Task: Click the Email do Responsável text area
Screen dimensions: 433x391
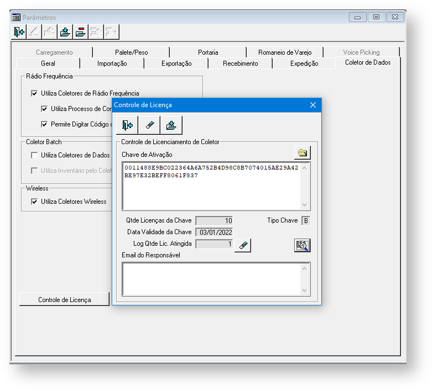Action: pyautogui.click(x=212, y=279)
